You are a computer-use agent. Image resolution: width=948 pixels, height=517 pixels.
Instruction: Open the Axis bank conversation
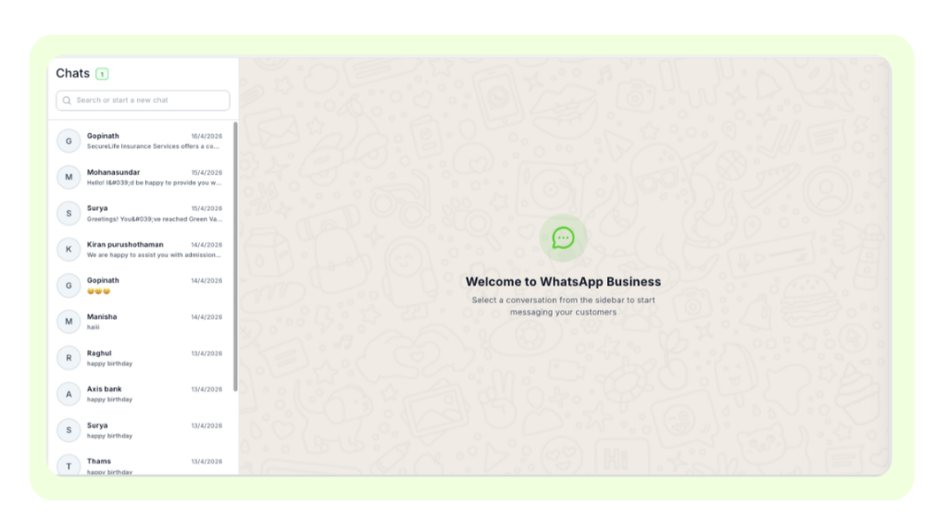pyautogui.click(x=142, y=394)
